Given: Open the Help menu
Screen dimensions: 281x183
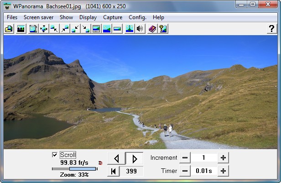Looking at the screenshot, I should pyautogui.click(x=158, y=17).
